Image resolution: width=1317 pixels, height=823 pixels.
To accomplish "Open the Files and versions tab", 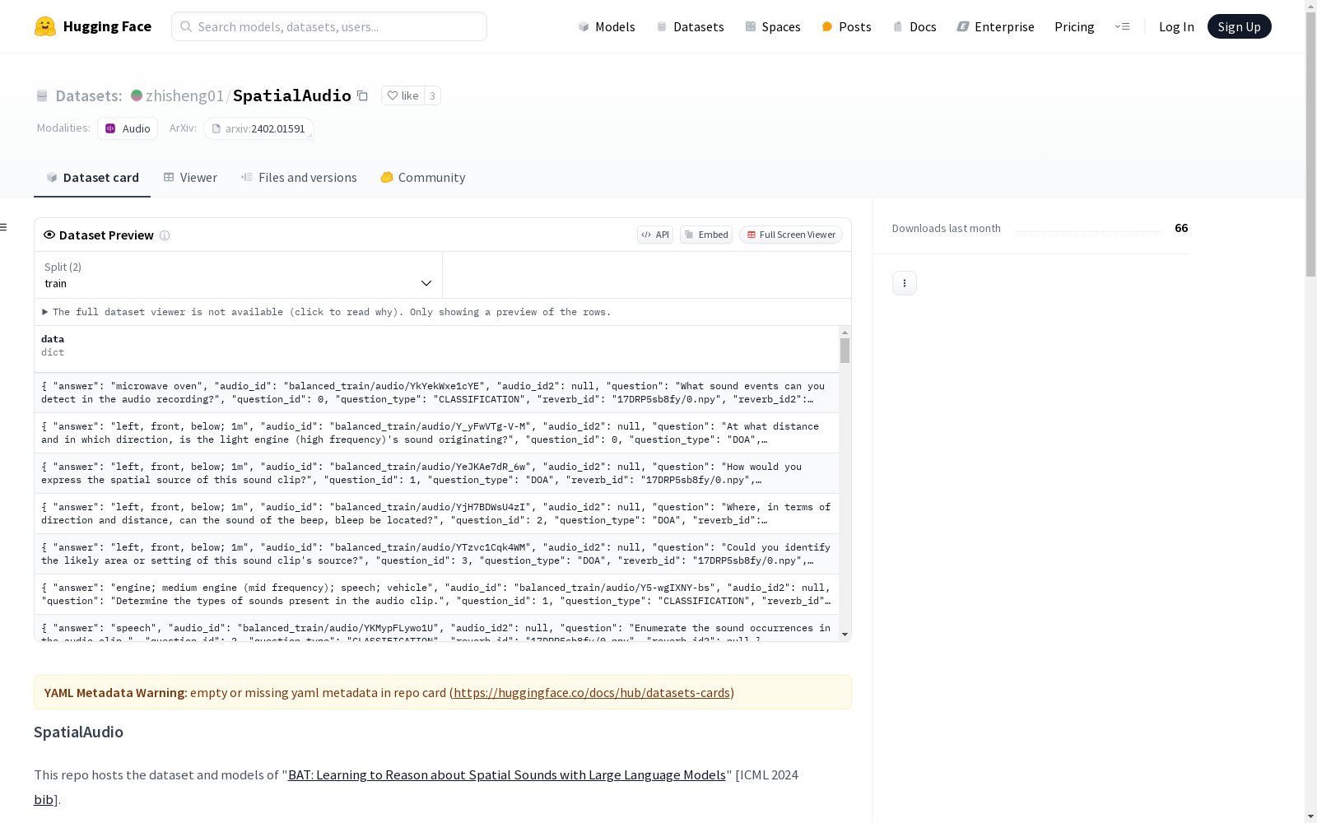I will (x=299, y=178).
